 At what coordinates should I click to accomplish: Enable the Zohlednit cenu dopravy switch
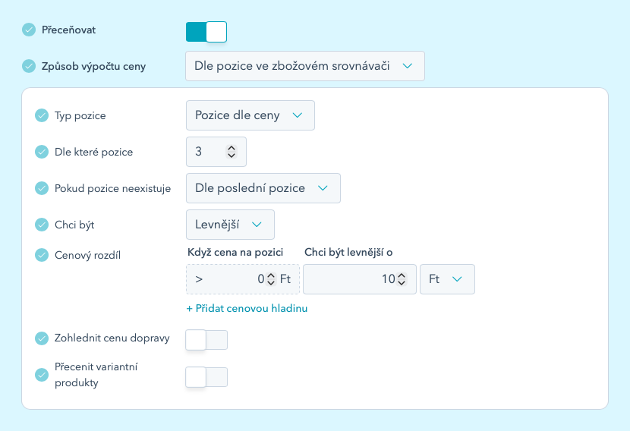tap(206, 340)
